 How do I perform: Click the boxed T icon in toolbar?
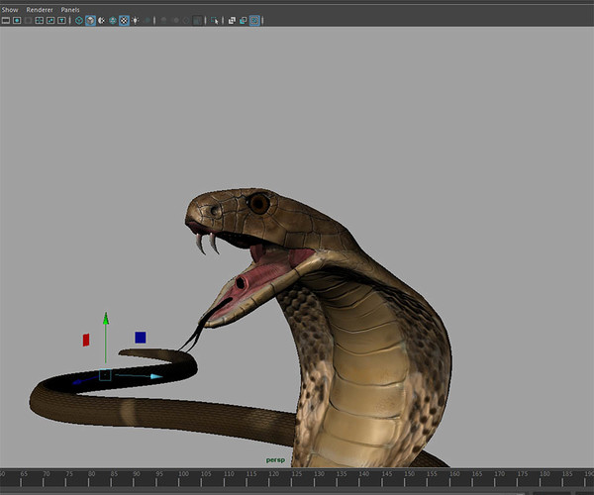(x=61, y=21)
